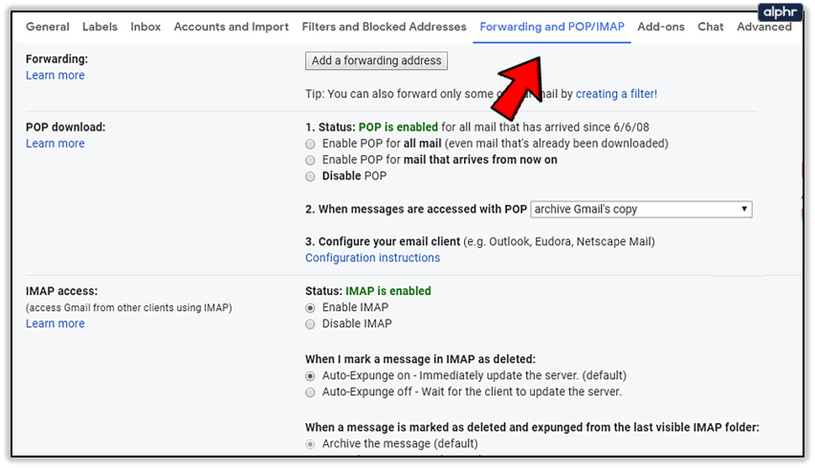The width and height of the screenshot is (815, 468).
Task: Go to Accounts and Import tab
Action: tap(231, 27)
